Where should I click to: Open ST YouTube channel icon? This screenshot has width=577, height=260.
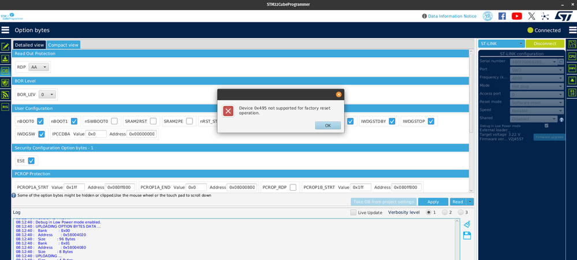[517, 16]
